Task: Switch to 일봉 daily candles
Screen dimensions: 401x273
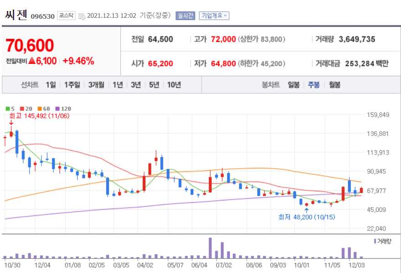Action: 294,85
